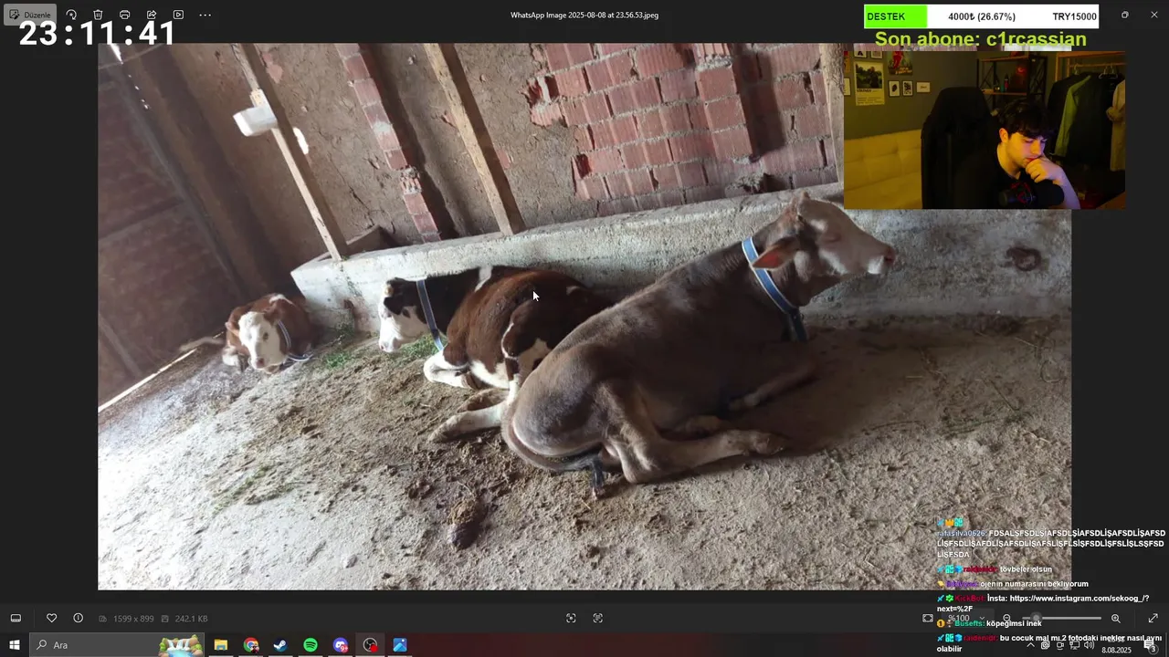Click the Düzenle edit button
This screenshot has height=657, width=1169.
click(30, 15)
